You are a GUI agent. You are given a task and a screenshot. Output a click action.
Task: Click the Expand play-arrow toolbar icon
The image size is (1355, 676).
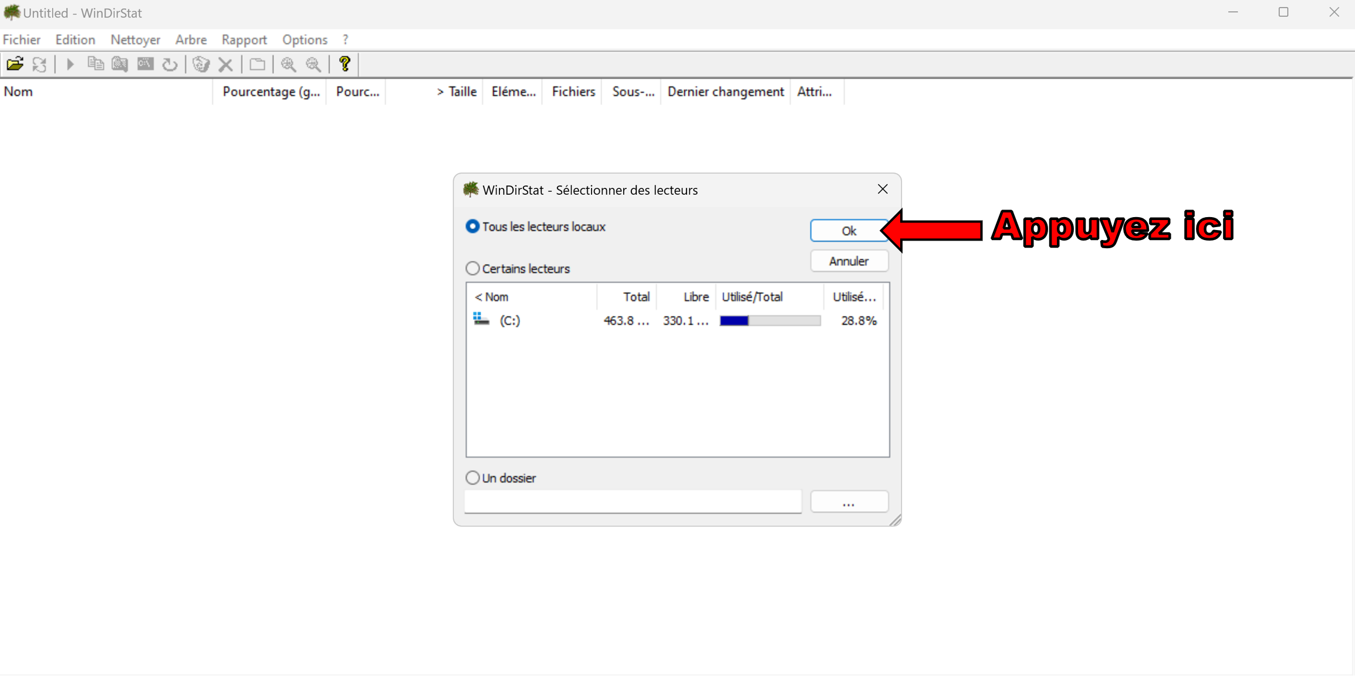click(70, 64)
